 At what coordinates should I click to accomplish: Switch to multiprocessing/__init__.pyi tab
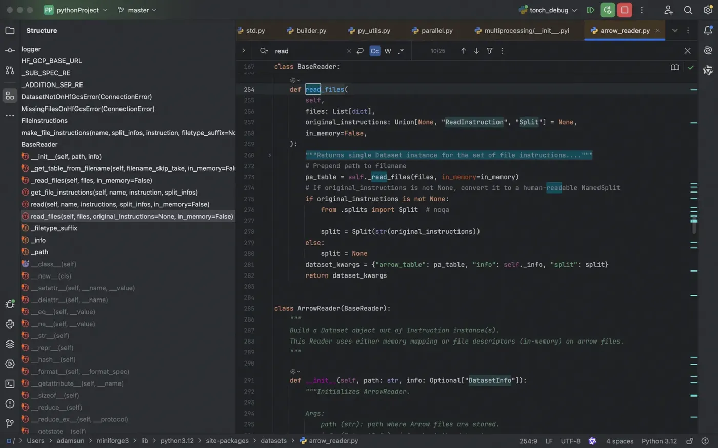point(522,30)
